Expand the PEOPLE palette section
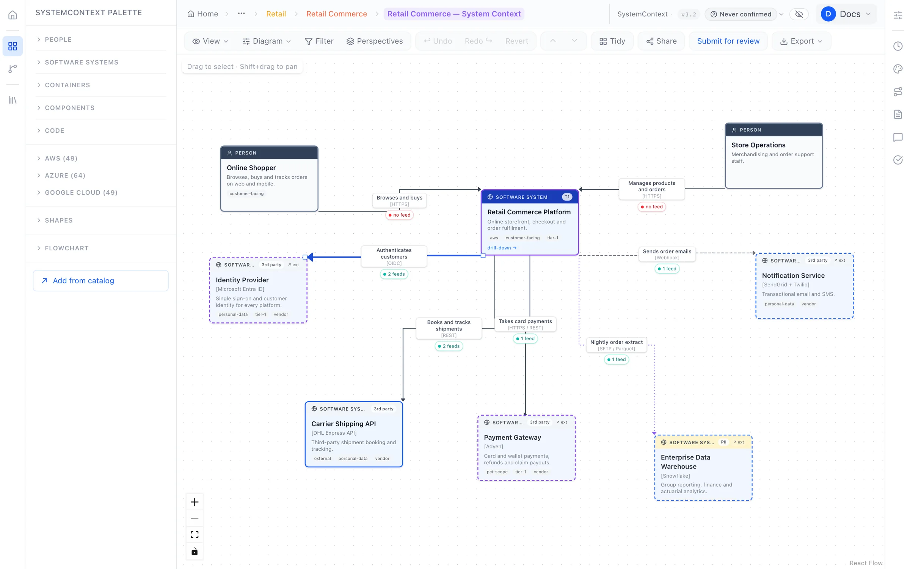The height and width of the screenshot is (569, 910). click(x=102, y=39)
